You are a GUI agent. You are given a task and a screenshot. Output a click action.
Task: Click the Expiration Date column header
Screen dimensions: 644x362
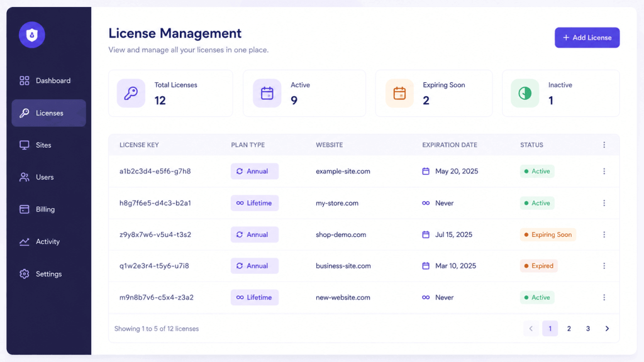[450, 145]
